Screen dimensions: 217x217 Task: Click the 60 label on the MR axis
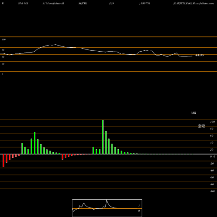[x=212, y=136]
